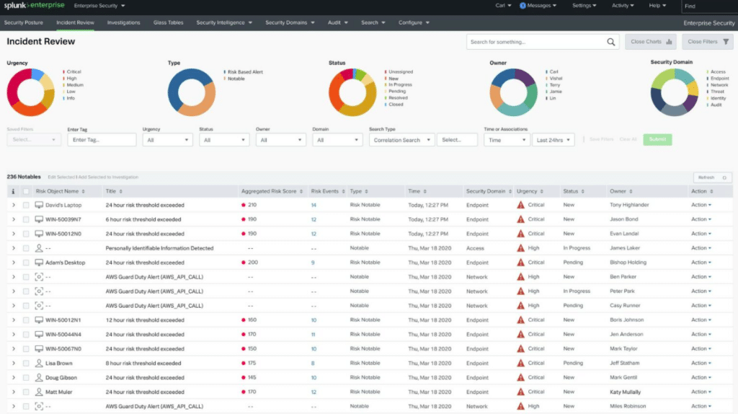Click the Close Filters button
Screen dimensions: 738x414
pyautogui.click(x=708, y=42)
